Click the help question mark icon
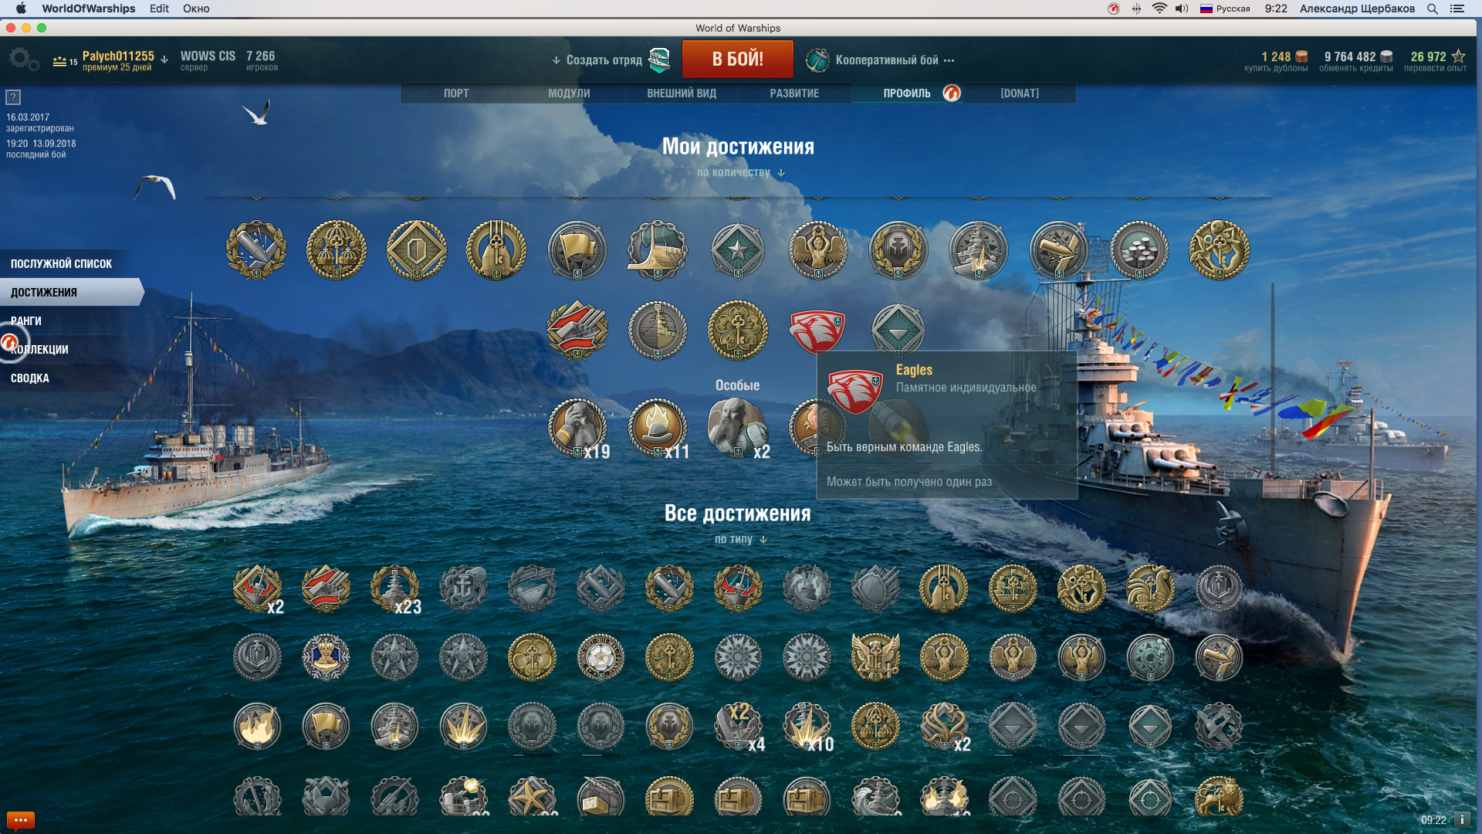Image resolution: width=1482 pixels, height=834 pixels. tap(13, 97)
